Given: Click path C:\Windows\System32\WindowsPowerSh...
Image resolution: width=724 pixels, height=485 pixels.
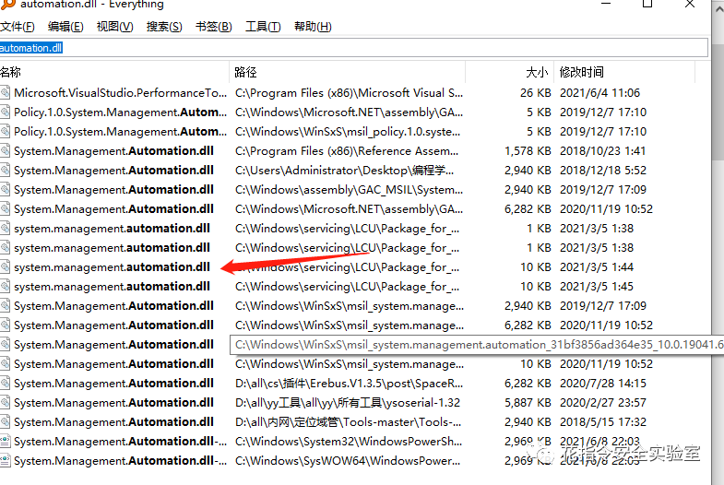Looking at the screenshot, I should point(349,442).
